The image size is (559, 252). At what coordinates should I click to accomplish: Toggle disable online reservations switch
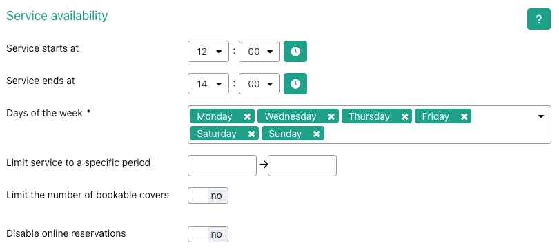click(x=208, y=234)
